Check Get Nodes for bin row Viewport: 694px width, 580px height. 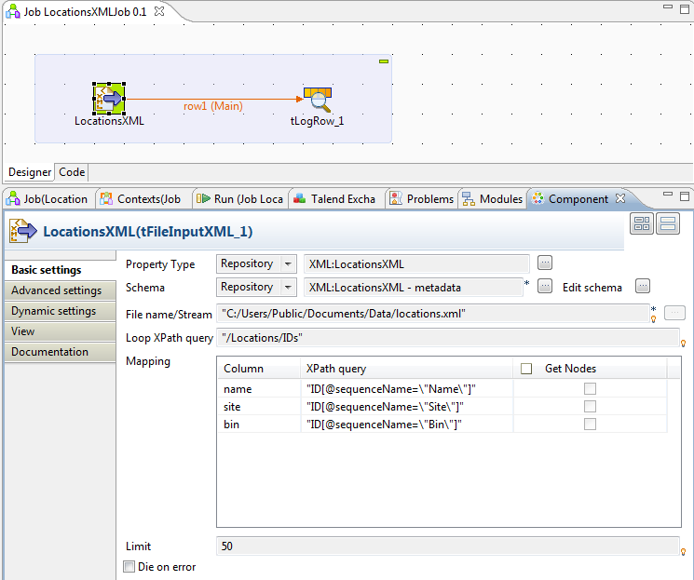point(590,424)
